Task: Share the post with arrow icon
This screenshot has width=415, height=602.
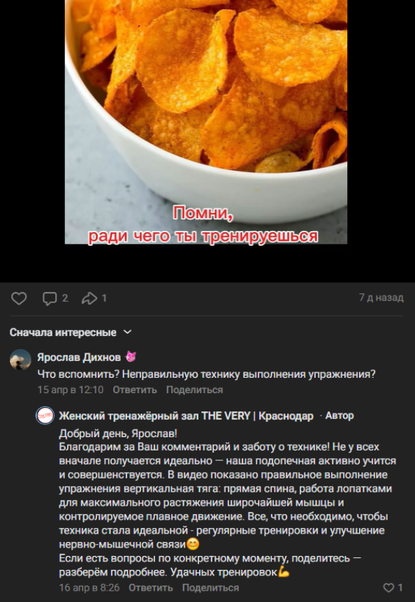Action: (89, 298)
